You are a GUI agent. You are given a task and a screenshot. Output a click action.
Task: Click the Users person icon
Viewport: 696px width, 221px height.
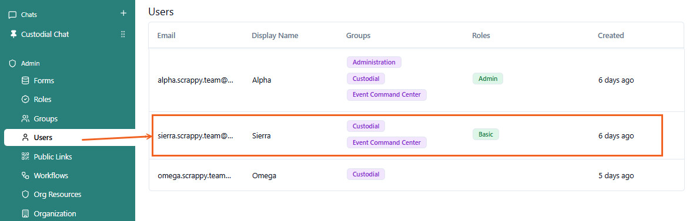[25, 138]
